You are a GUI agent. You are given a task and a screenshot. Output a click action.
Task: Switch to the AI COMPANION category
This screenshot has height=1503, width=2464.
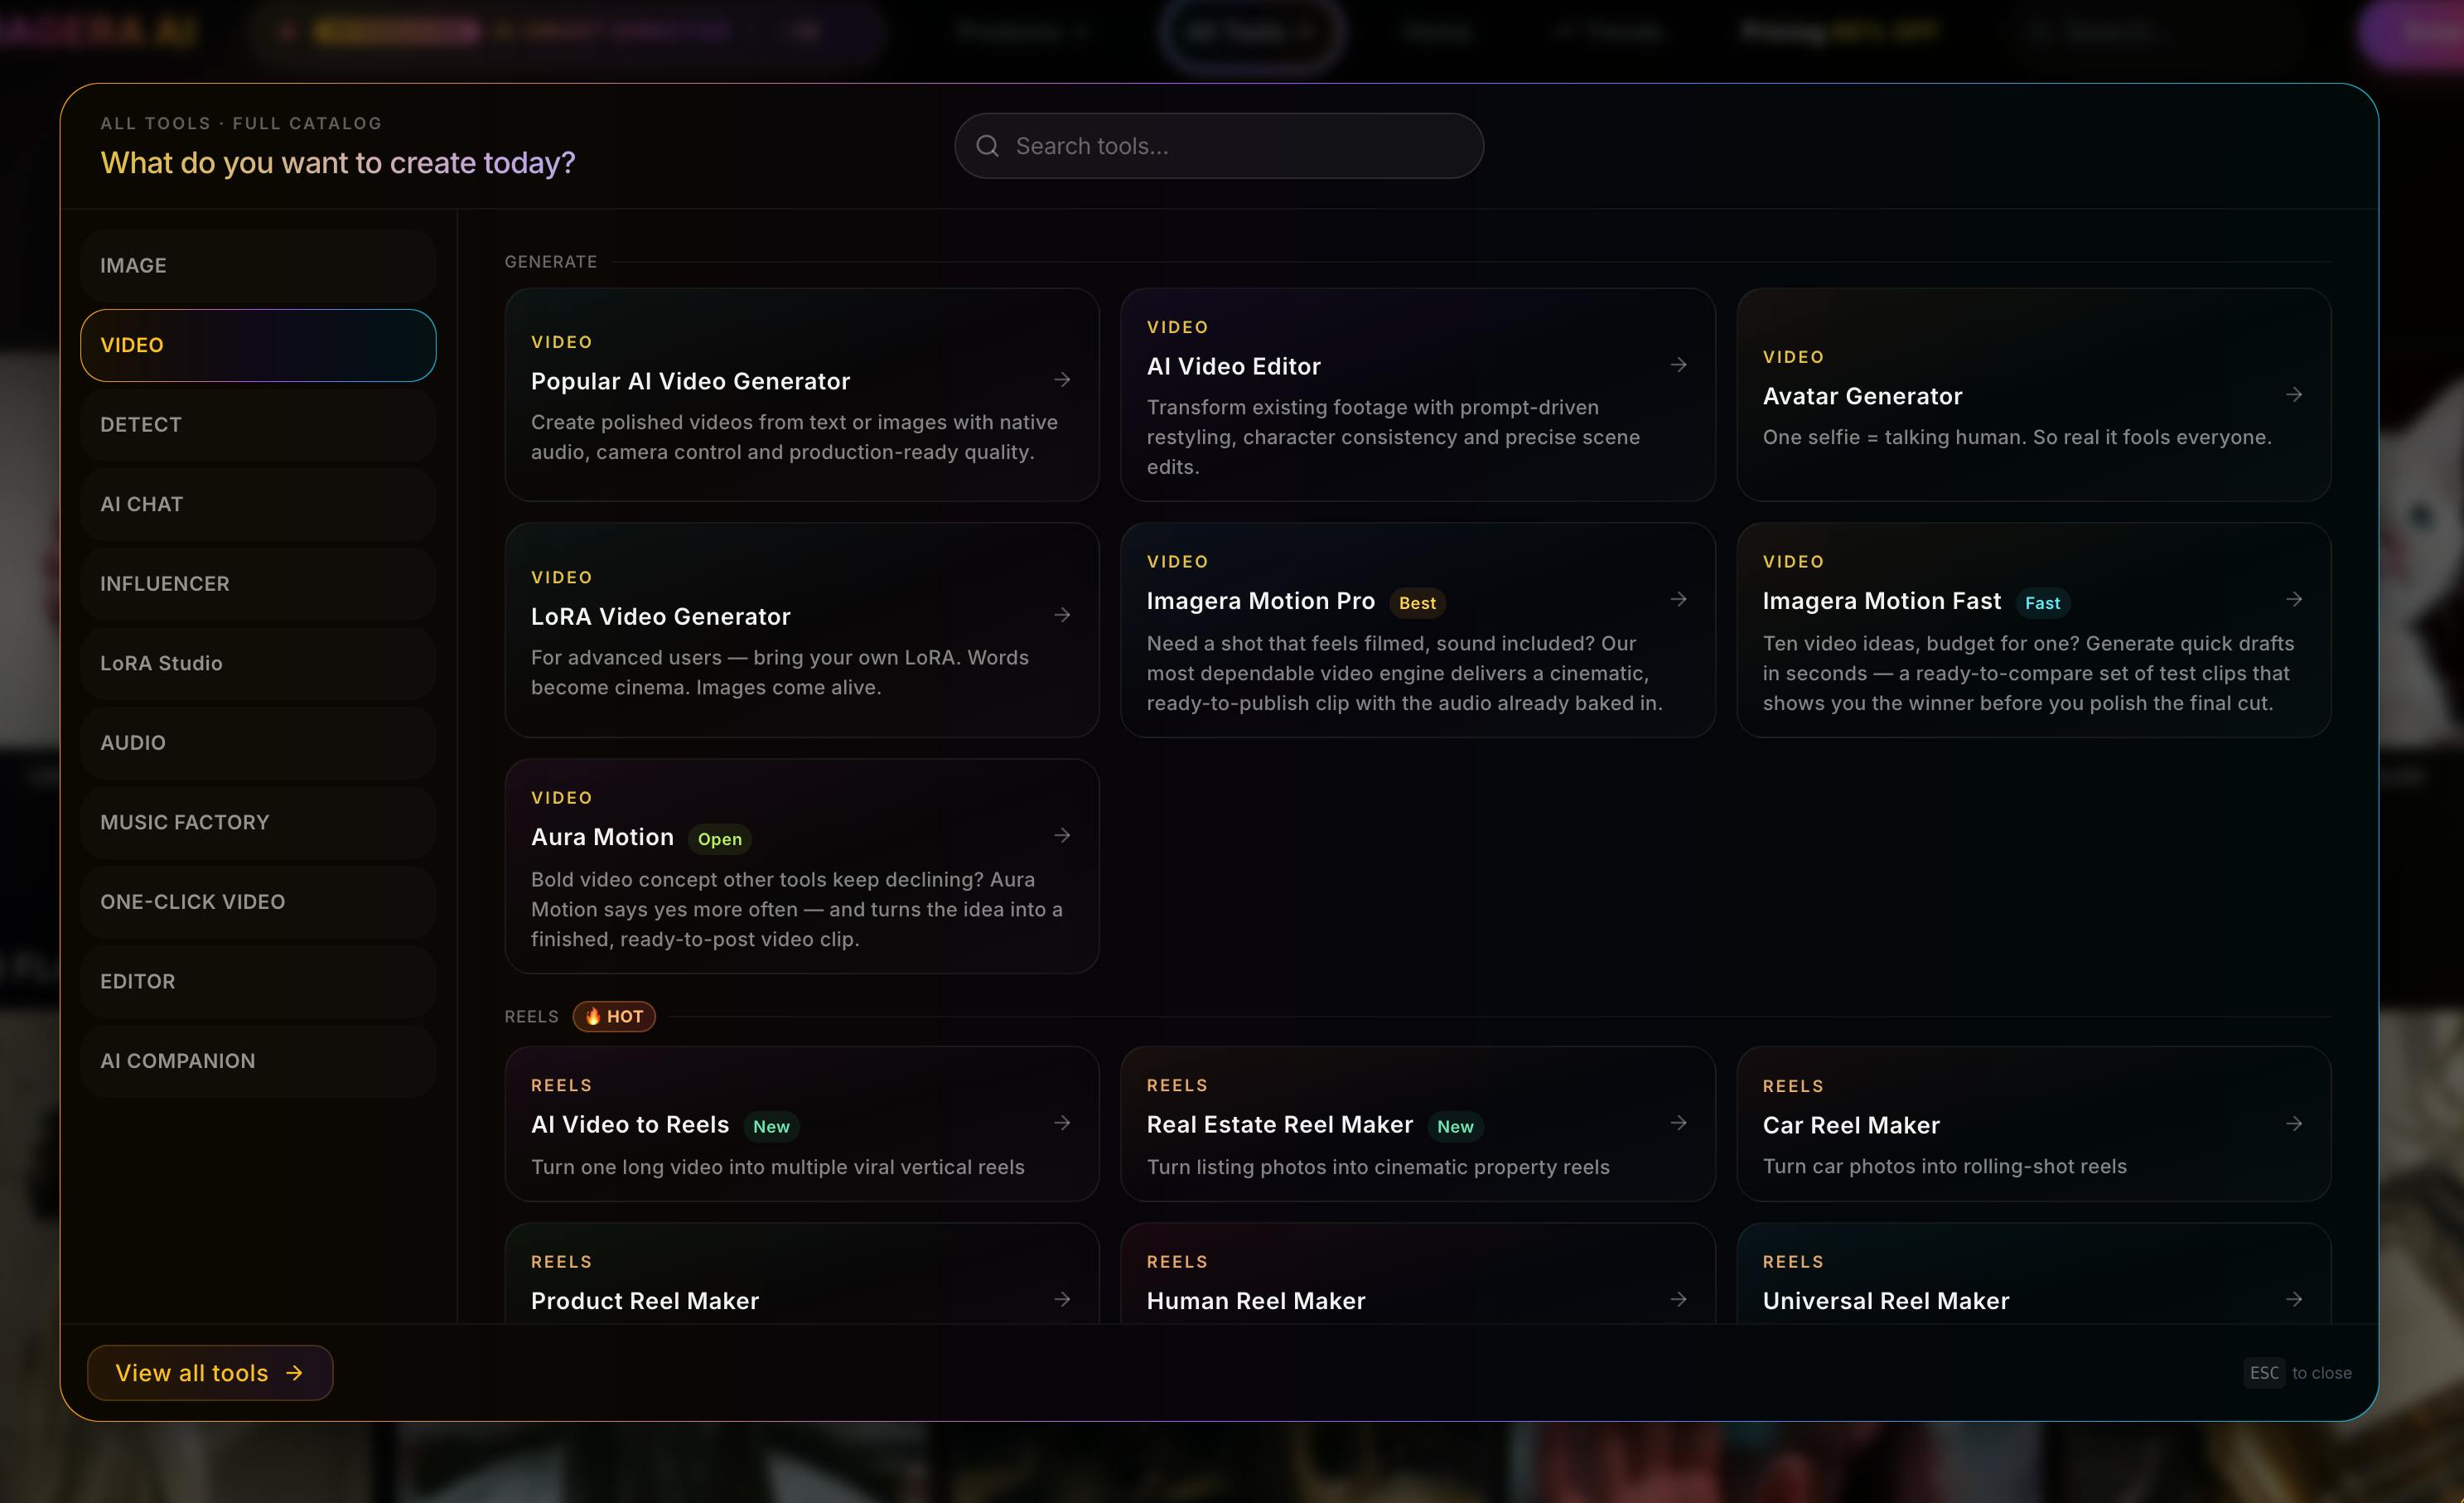click(258, 1060)
